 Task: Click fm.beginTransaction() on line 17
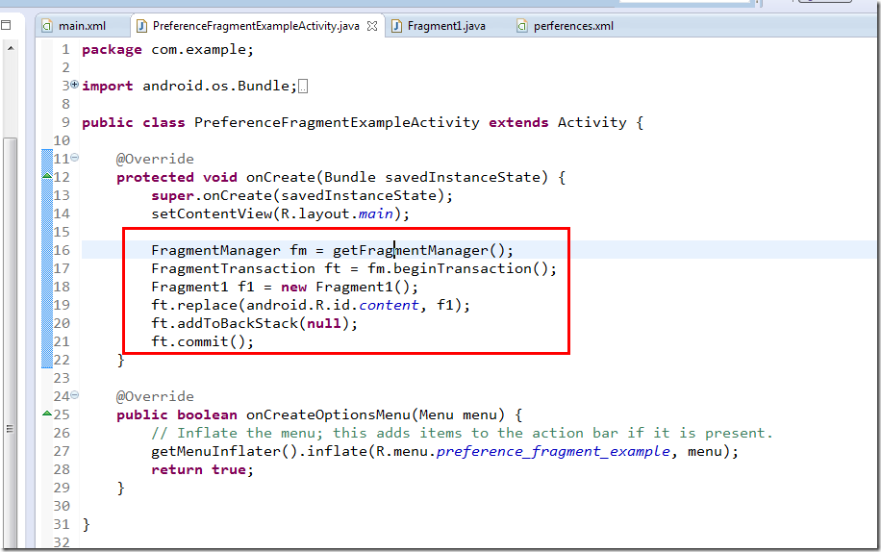click(x=462, y=268)
